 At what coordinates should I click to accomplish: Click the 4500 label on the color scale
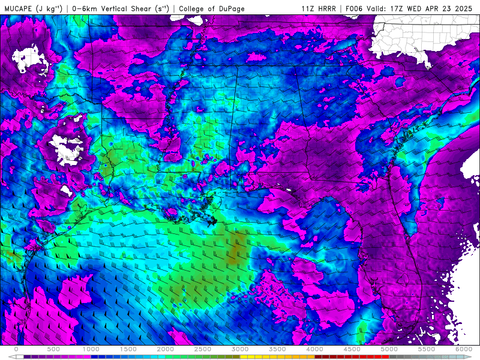point(352,349)
